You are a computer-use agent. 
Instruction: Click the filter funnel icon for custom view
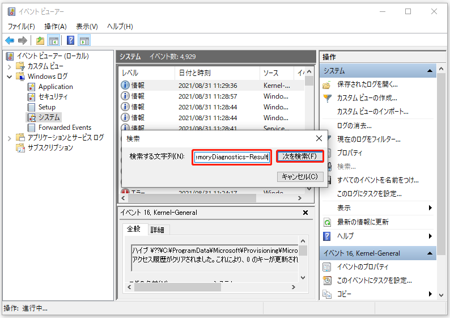click(x=327, y=99)
